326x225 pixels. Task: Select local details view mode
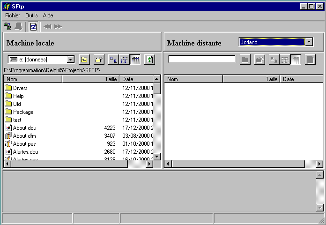pos(135,60)
